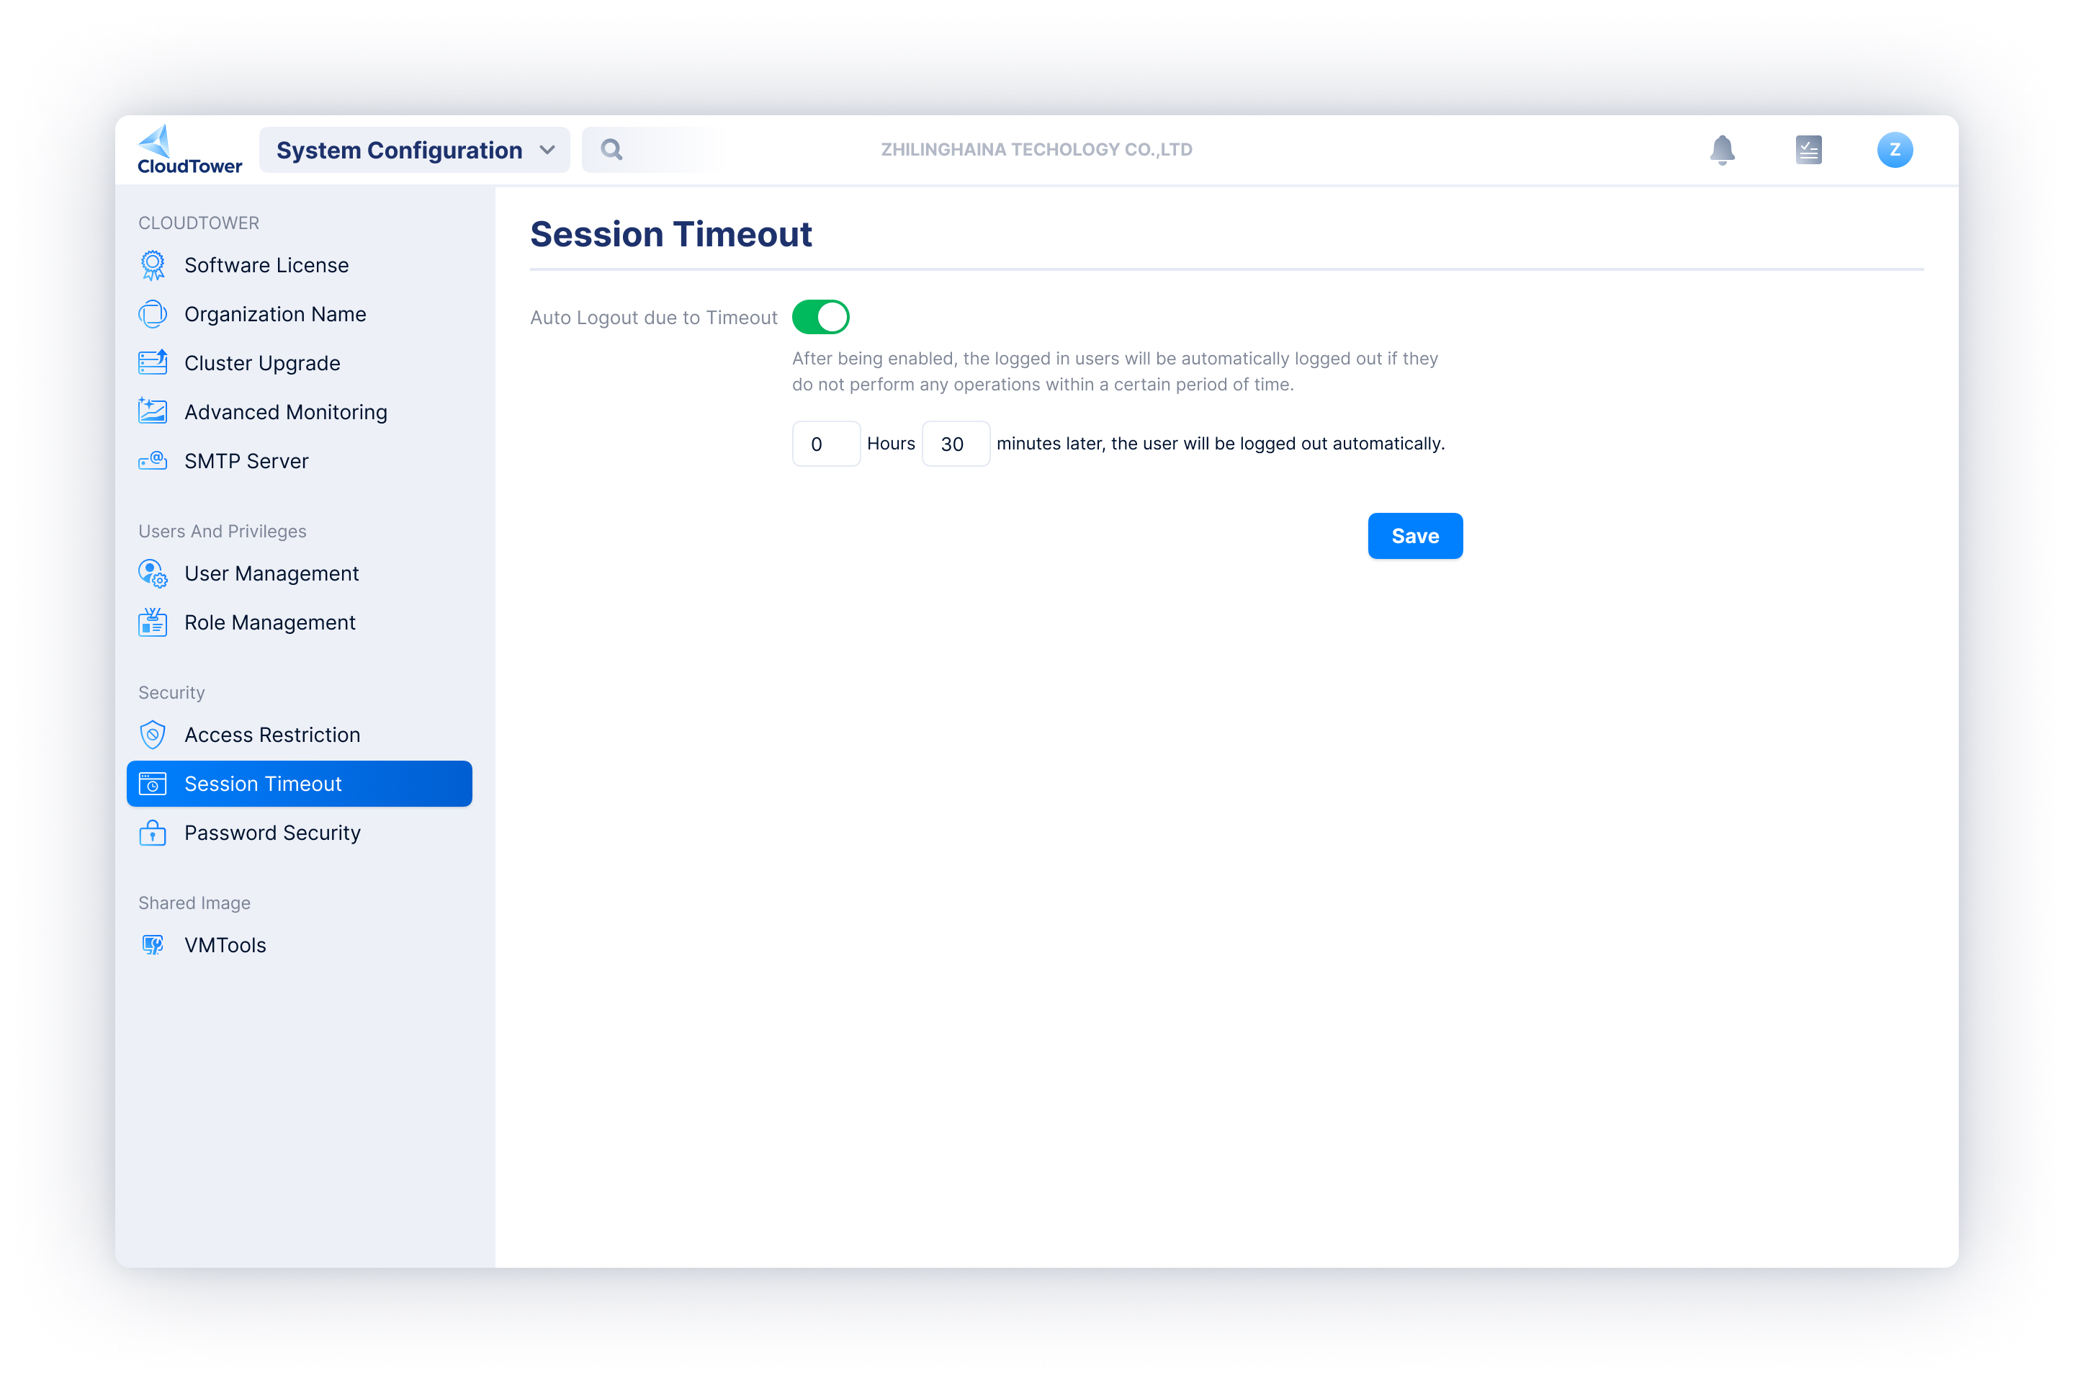
Task: Click the search bar field
Action: pos(652,150)
